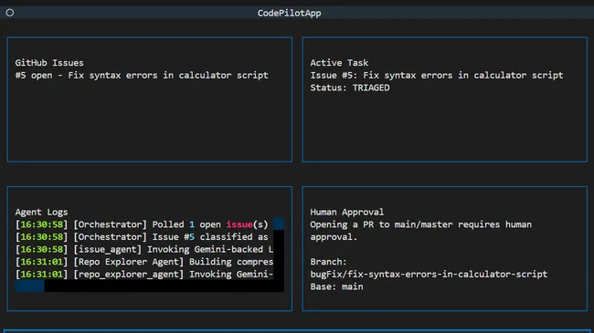The width and height of the screenshot is (594, 333).
Task: Click the Issue #5 title in Active Task
Action: click(437, 76)
